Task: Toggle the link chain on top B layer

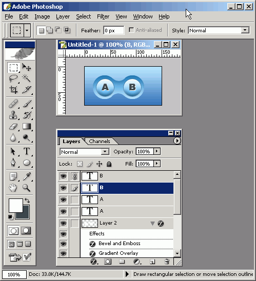Action: [x=74, y=176]
